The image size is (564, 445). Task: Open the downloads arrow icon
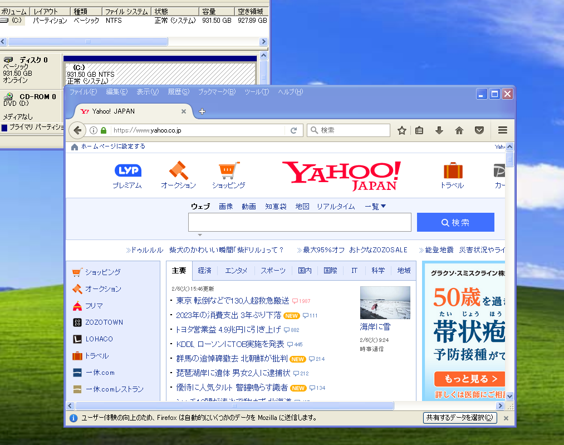click(x=439, y=130)
